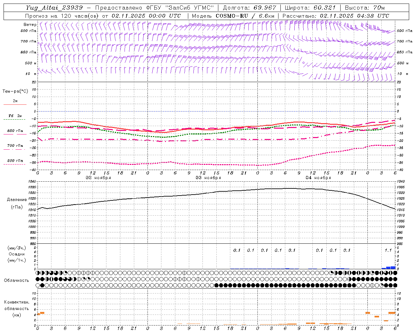The height and width of the screenshot is (331, 414).
Task: Click the 'Осадки' precipitation label
Action: [x=17, y=254]
